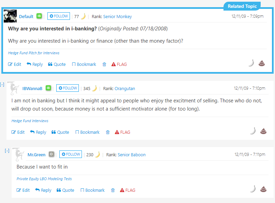Reply to Mr.Green's comment
The height and width of the screenshot is (203, 275).
(43, 190)
